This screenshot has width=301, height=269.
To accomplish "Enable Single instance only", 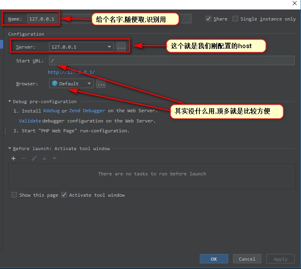I will point(235,19).
